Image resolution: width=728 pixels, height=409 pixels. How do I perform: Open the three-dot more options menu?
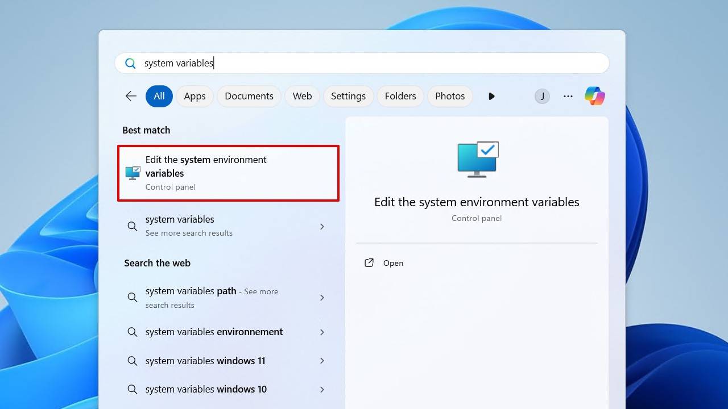click(x=568, y=96)
